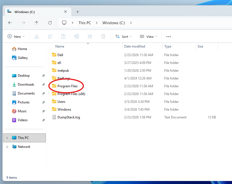Refresh the folder view
The image size is (232, 184).
(x=50, y=23)
